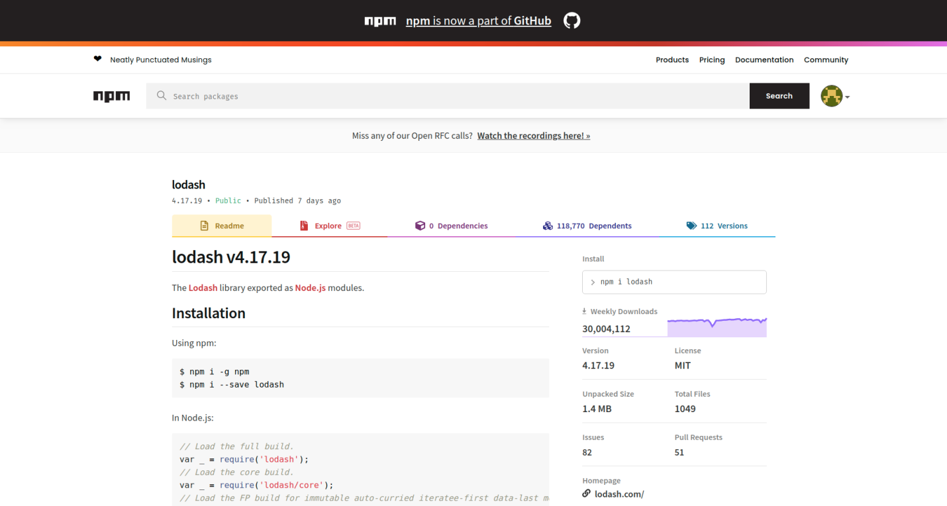Open the Explore tab
The height and width of the screenshot is (506, 947).
click(330, 226)
